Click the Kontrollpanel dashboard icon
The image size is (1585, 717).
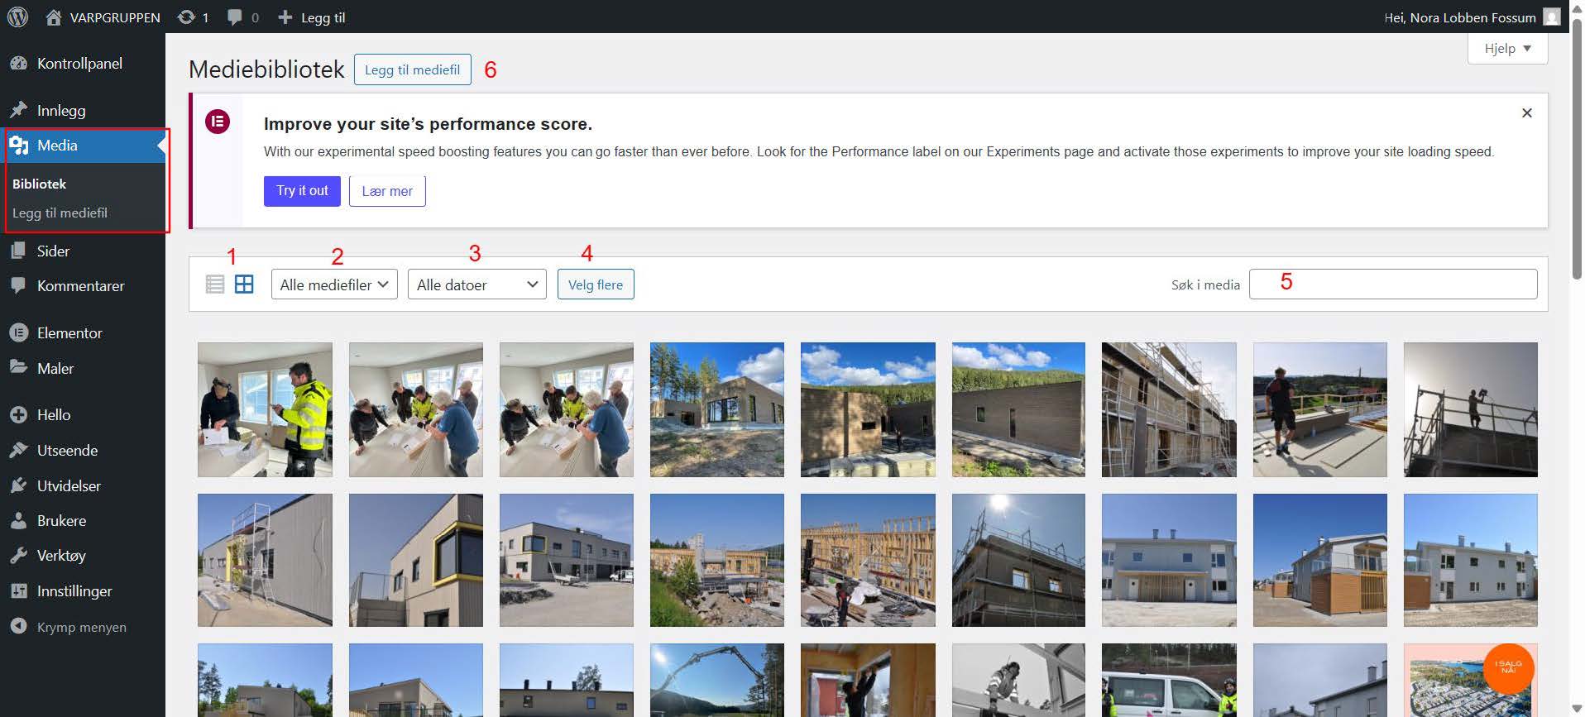click(18, 64)
